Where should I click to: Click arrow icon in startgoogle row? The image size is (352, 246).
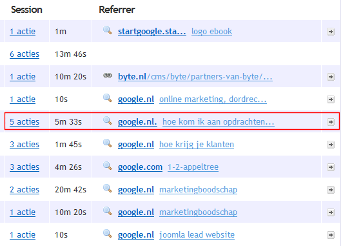pos(331,32)
